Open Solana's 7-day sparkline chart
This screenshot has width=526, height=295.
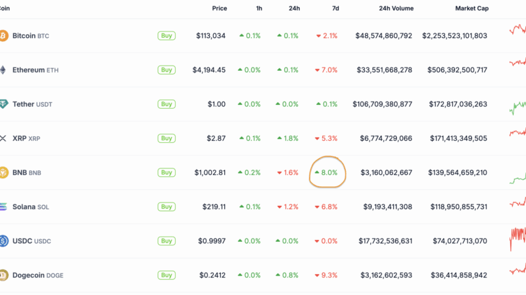pyautogui.click(x=517, y=202)
